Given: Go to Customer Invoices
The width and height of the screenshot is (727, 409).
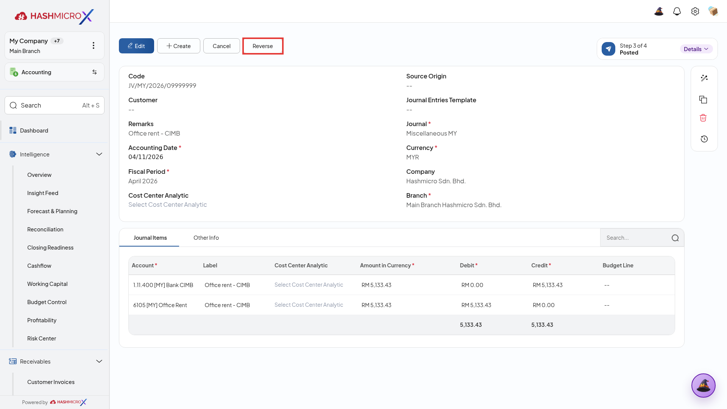Looking at the screenshot, I should 51,382.
